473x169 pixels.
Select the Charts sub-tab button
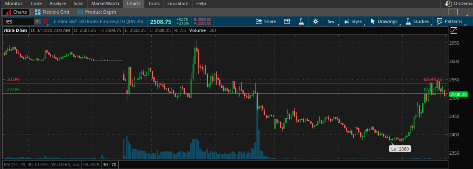click(x=16, y=12)
